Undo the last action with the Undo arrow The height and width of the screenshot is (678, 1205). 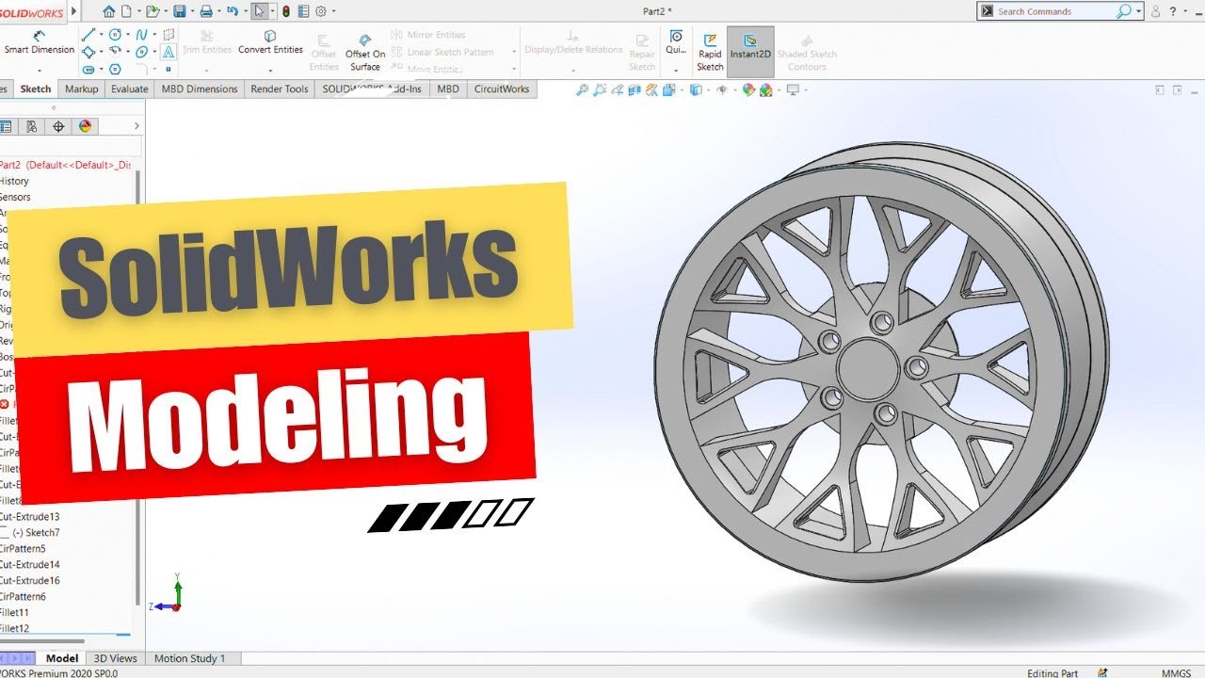click(x=233, y=11)
